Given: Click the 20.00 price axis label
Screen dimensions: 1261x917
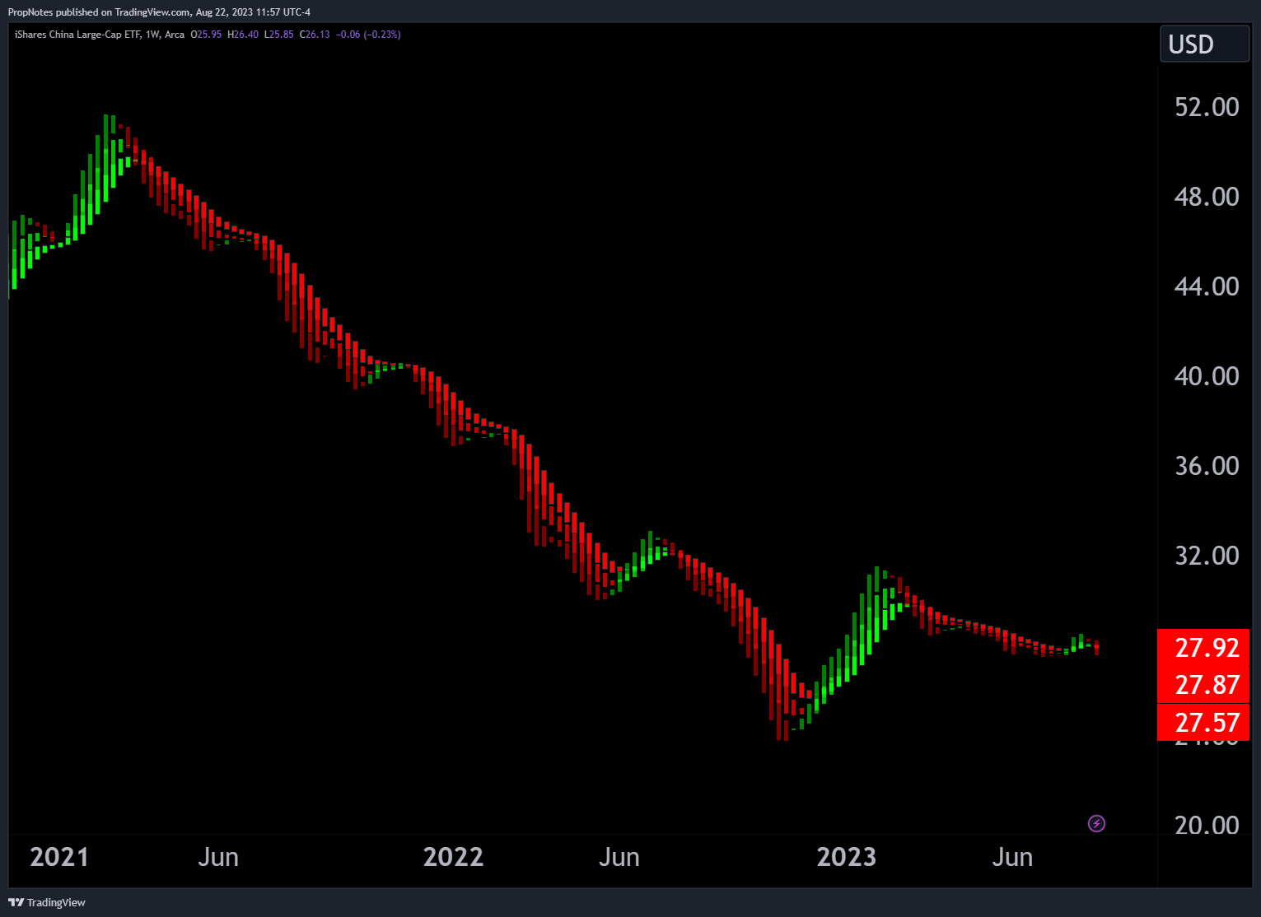Looking at the screenshot, I should pyautogui.click(x=1207, y=825).
